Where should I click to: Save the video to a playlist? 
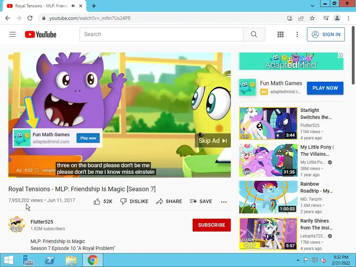pyautogui.click(x=201, y=201)
